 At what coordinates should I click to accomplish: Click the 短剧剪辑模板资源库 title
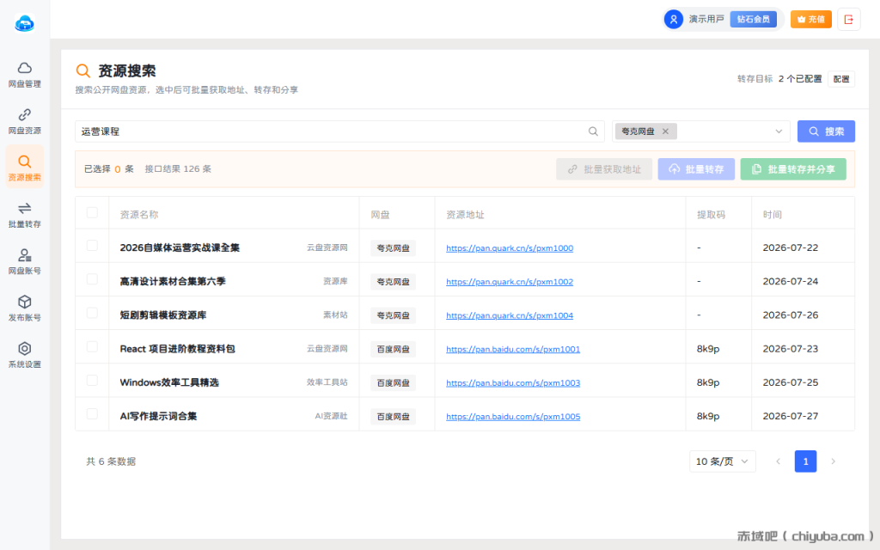163,315
